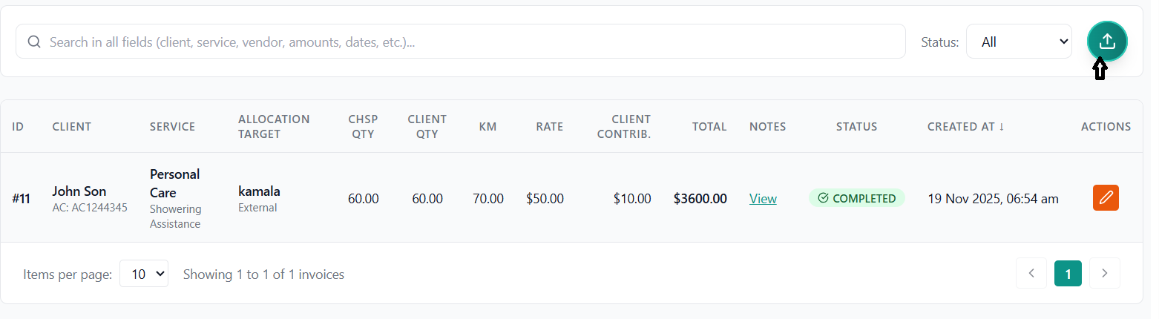
Task: Select page 1 pagination button
Action: pos(1068,274)
